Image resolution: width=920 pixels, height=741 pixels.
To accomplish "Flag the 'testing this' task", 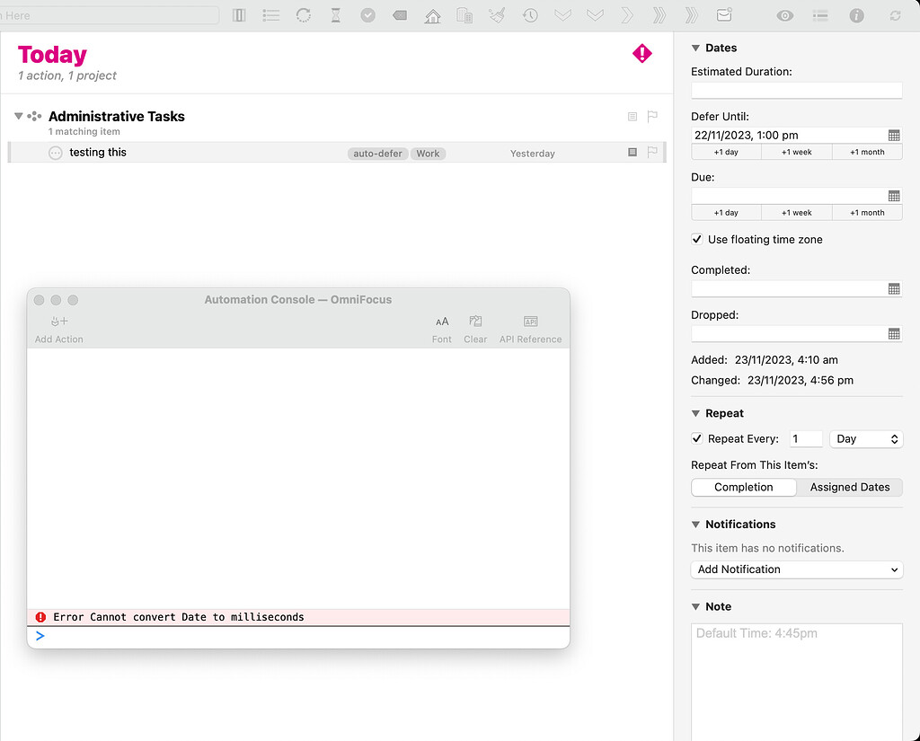I will [652, 153].
